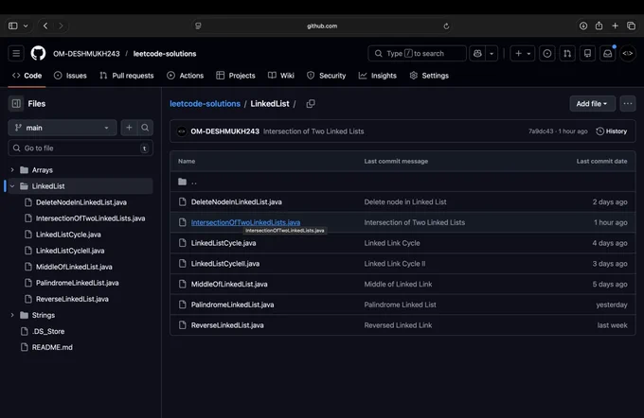Select .DS_Store in file tree
This screenshot has height=418, width=644.
(x=48, y=331)
